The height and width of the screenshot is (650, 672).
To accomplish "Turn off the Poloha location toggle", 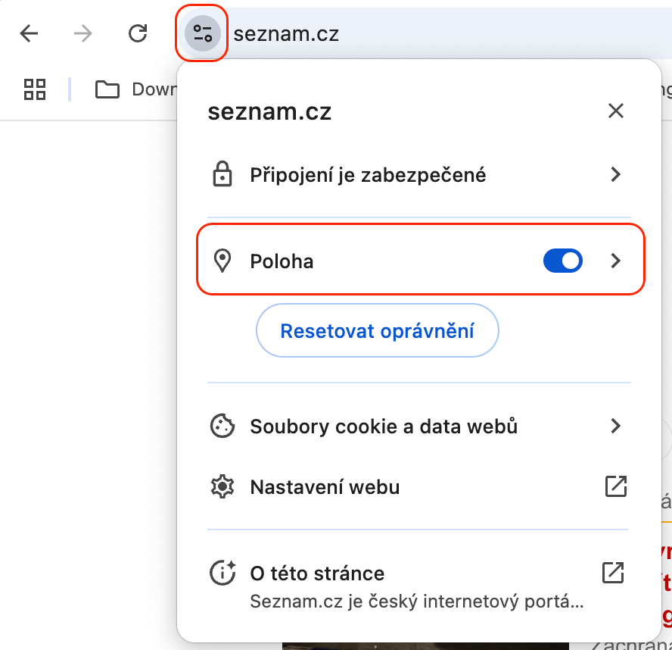I will click(x=562, y=261).
